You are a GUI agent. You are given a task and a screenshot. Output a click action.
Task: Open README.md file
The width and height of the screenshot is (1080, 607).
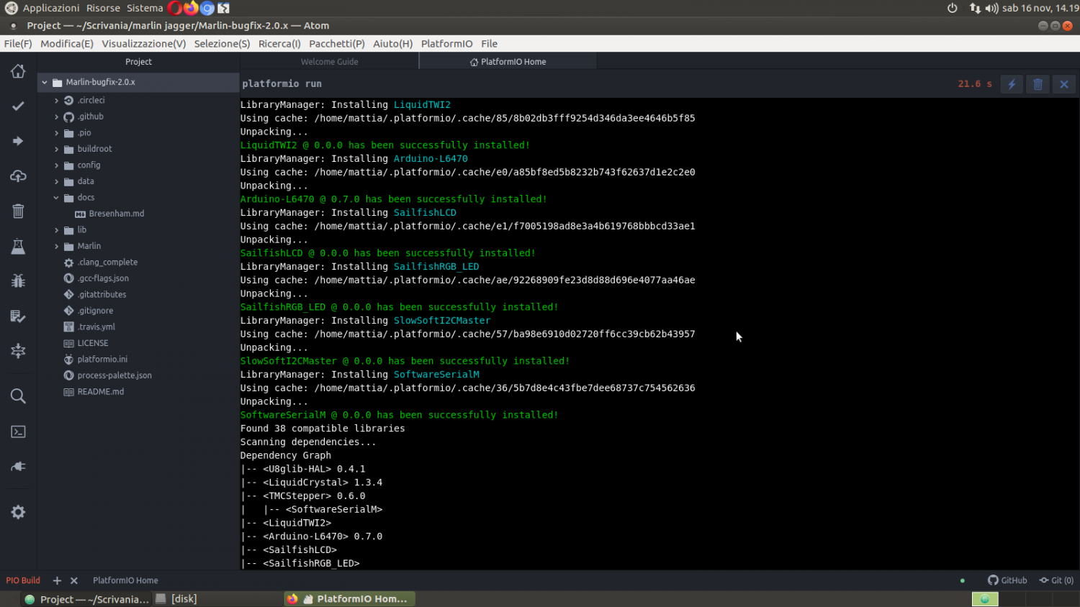pyautogui.click(x=101, y=392)
